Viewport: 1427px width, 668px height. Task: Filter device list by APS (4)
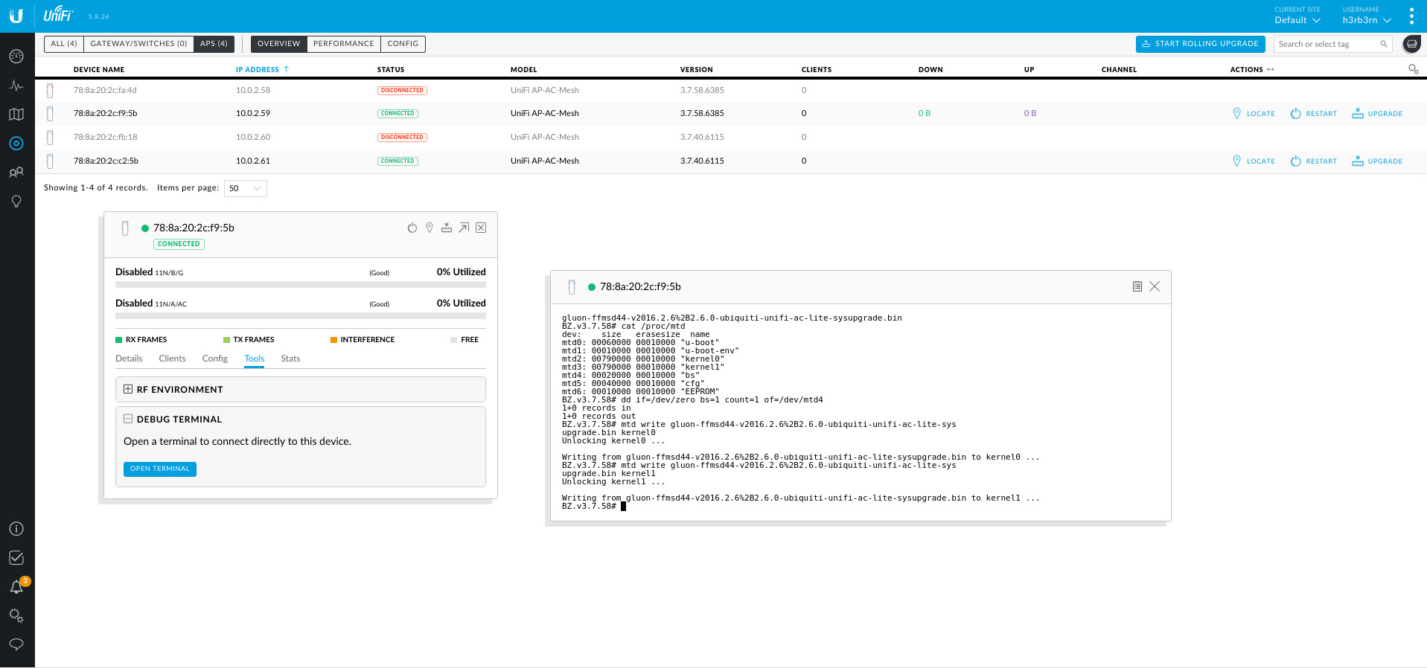(214, 44)
